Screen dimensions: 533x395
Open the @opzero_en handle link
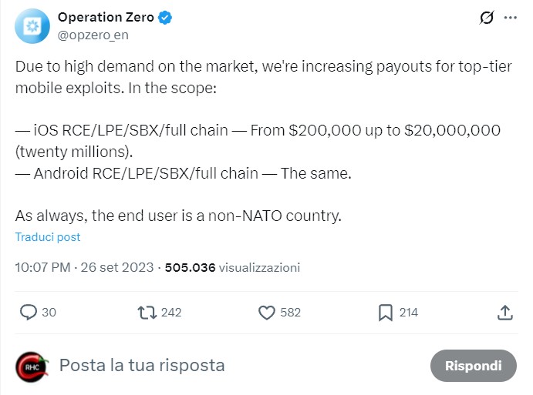point(91,35)
